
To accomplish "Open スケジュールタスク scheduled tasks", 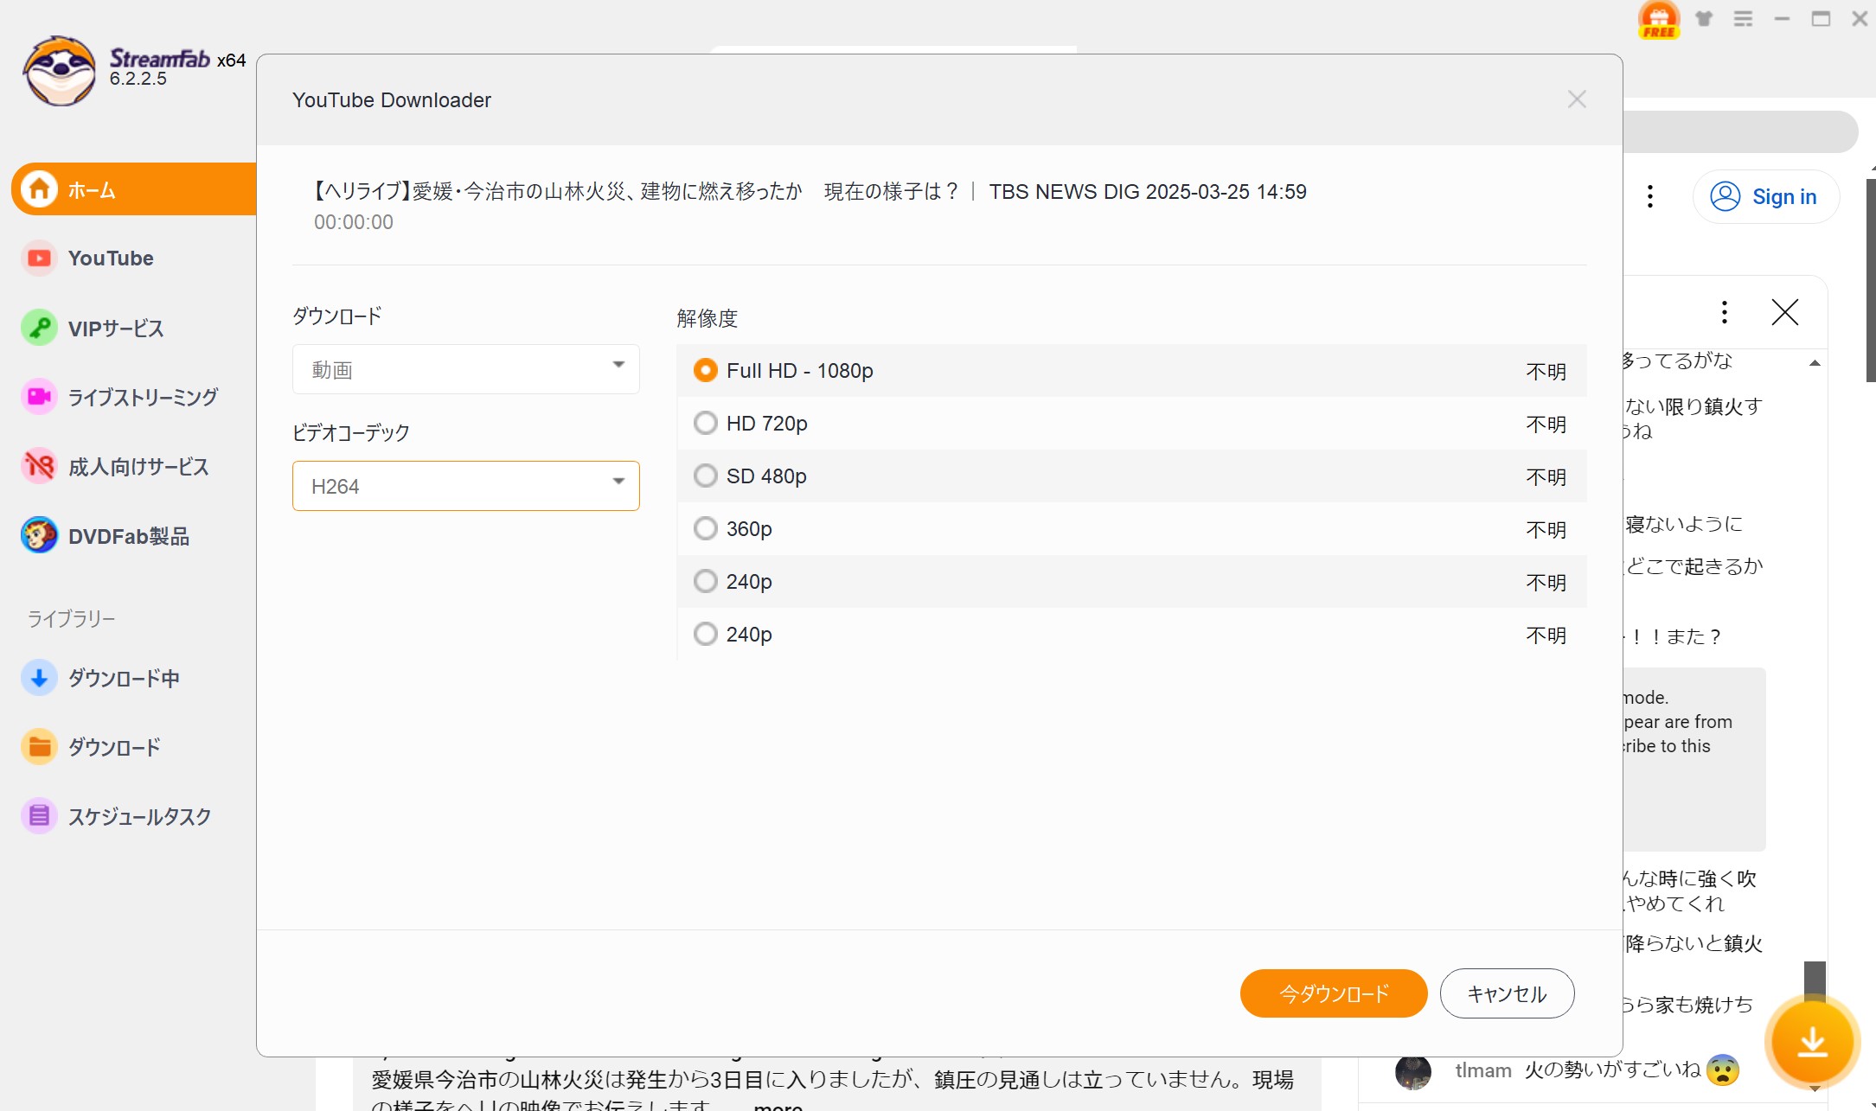I will [139, 817].
